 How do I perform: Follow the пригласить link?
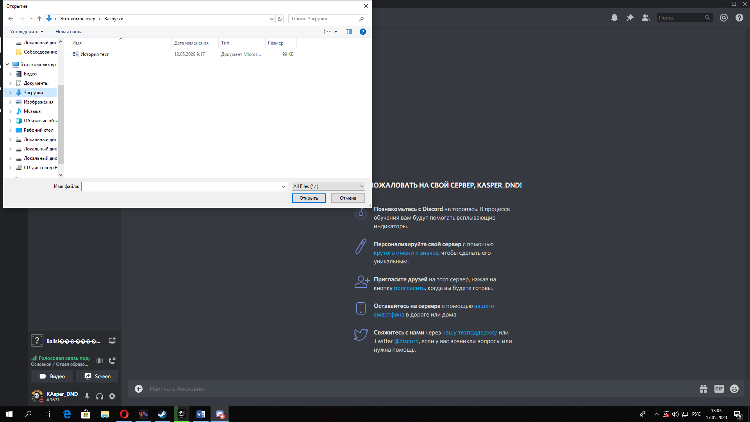click(409, 288)
